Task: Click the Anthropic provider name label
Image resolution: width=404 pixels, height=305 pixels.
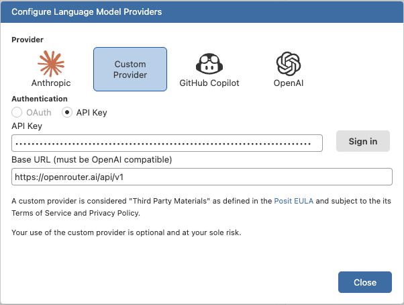Action: click(51, 83)
